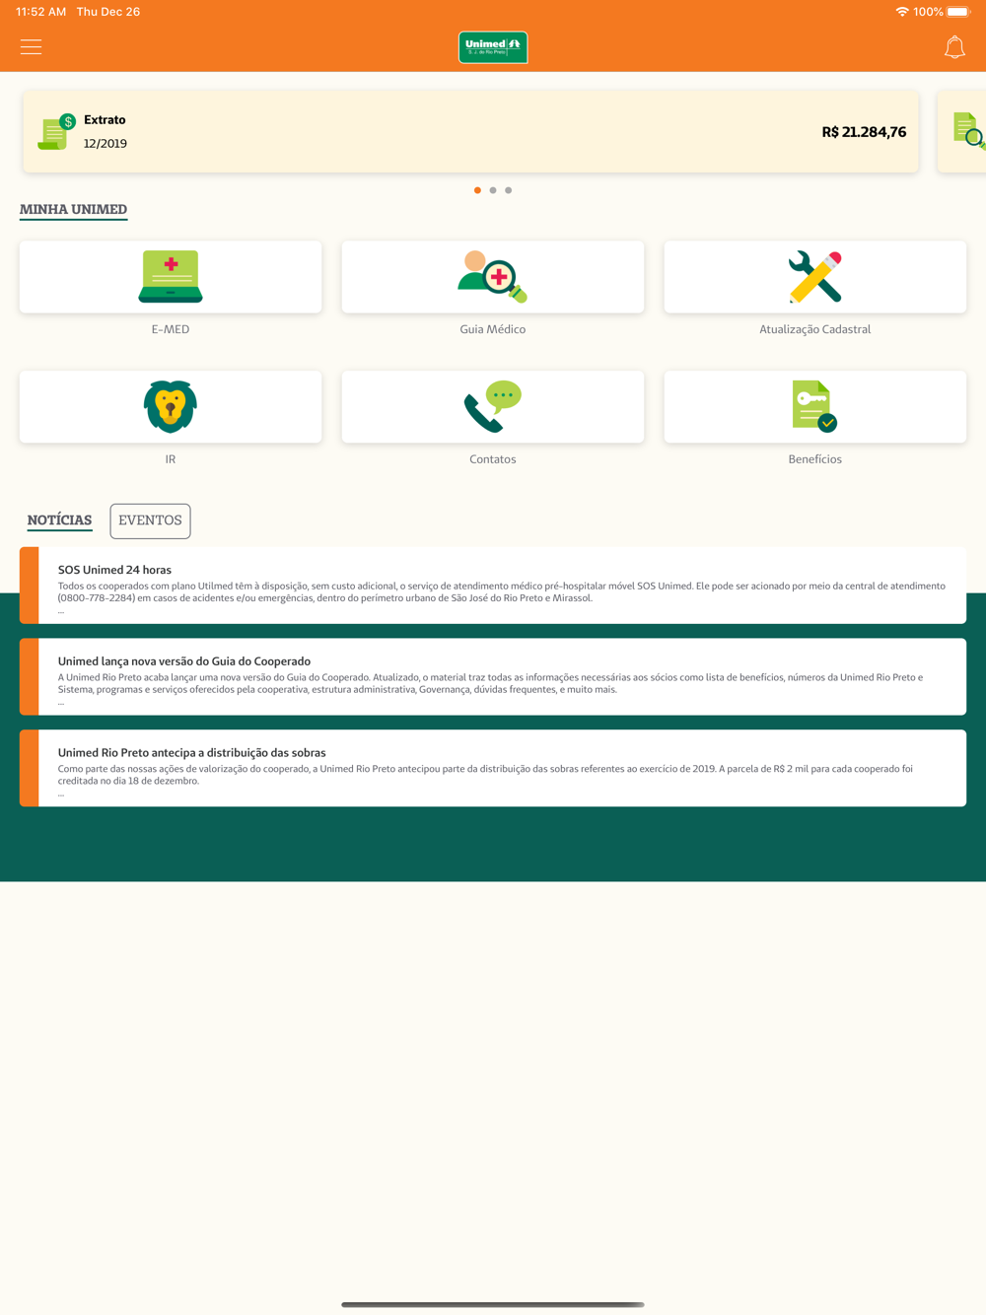Tap the Unimed logo in header

point(493,47)
